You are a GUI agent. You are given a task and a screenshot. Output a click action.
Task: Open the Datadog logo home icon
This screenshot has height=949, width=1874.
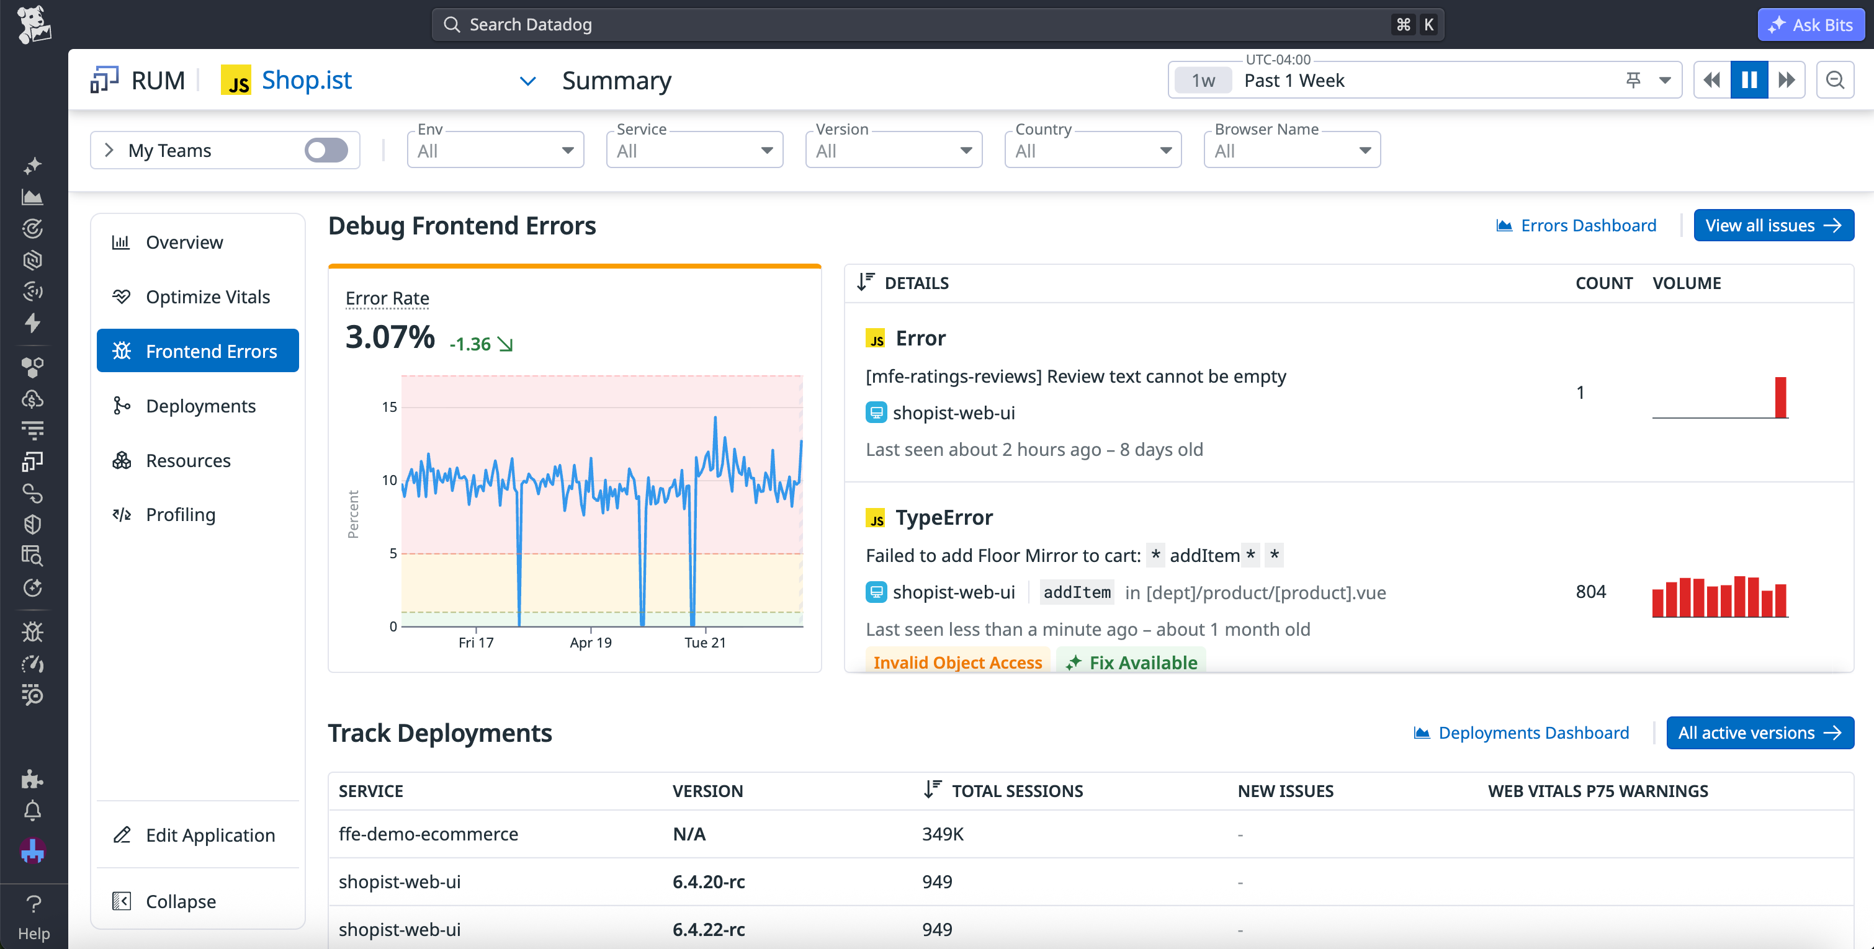point(34,25)
